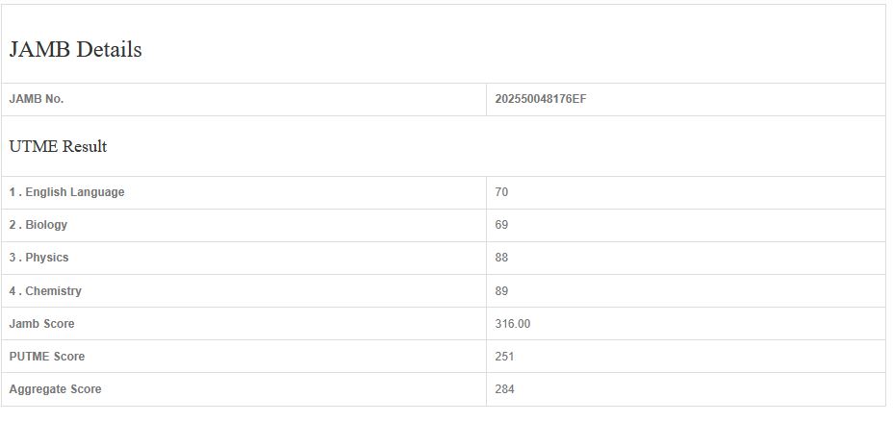Select the PUTME Score value 251
Screen dimensions: 893x422
(x=504, y=357)
